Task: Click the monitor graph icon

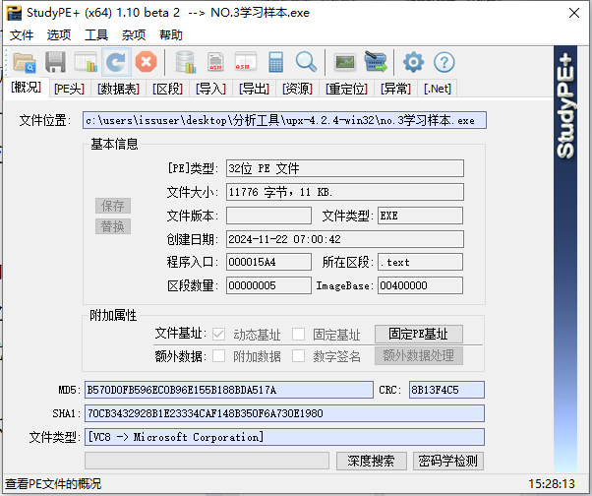Action: tap(345, 62)
